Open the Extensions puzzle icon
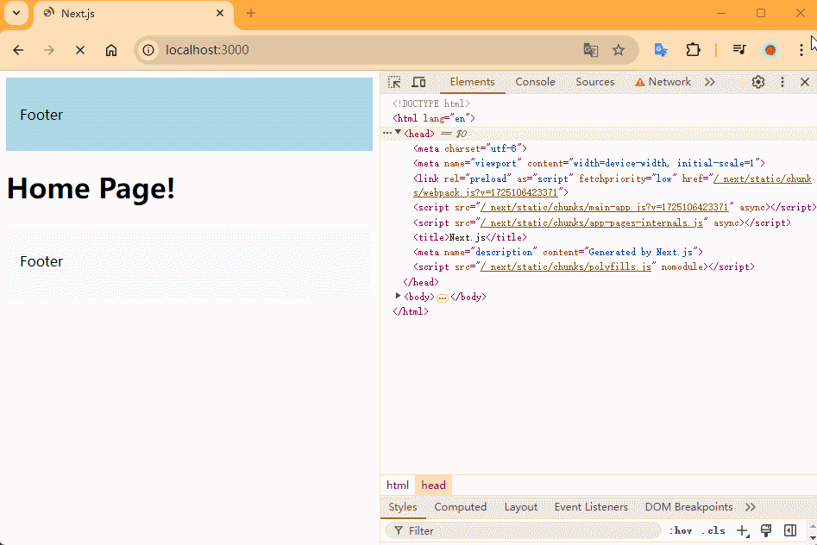 [693, 50]
